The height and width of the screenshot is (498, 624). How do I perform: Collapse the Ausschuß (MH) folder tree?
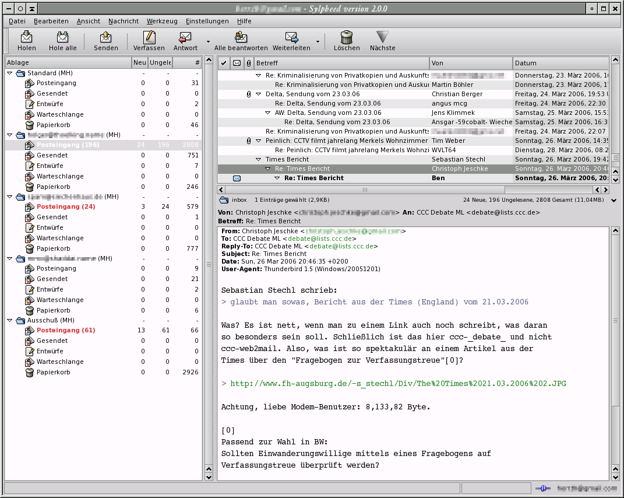tap(10, 320)
